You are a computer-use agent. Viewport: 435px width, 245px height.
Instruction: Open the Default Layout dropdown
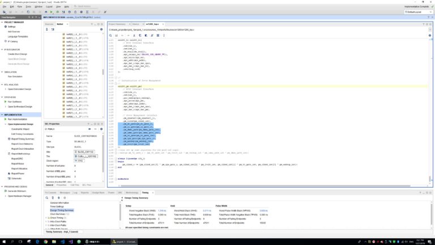419,12
